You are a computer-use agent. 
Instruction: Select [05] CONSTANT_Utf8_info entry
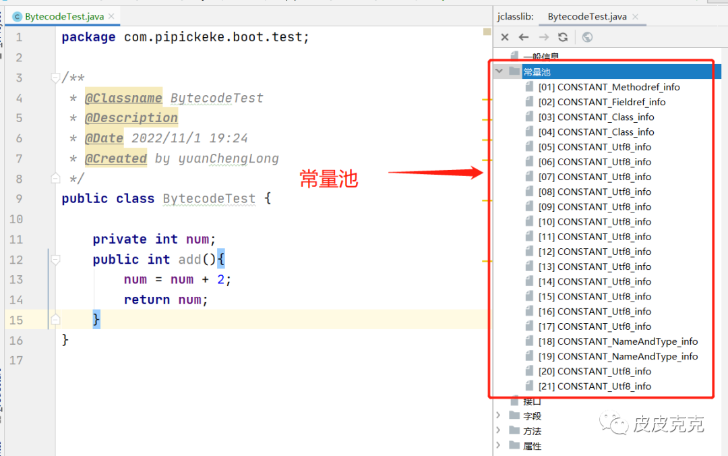tap(595, 147)
